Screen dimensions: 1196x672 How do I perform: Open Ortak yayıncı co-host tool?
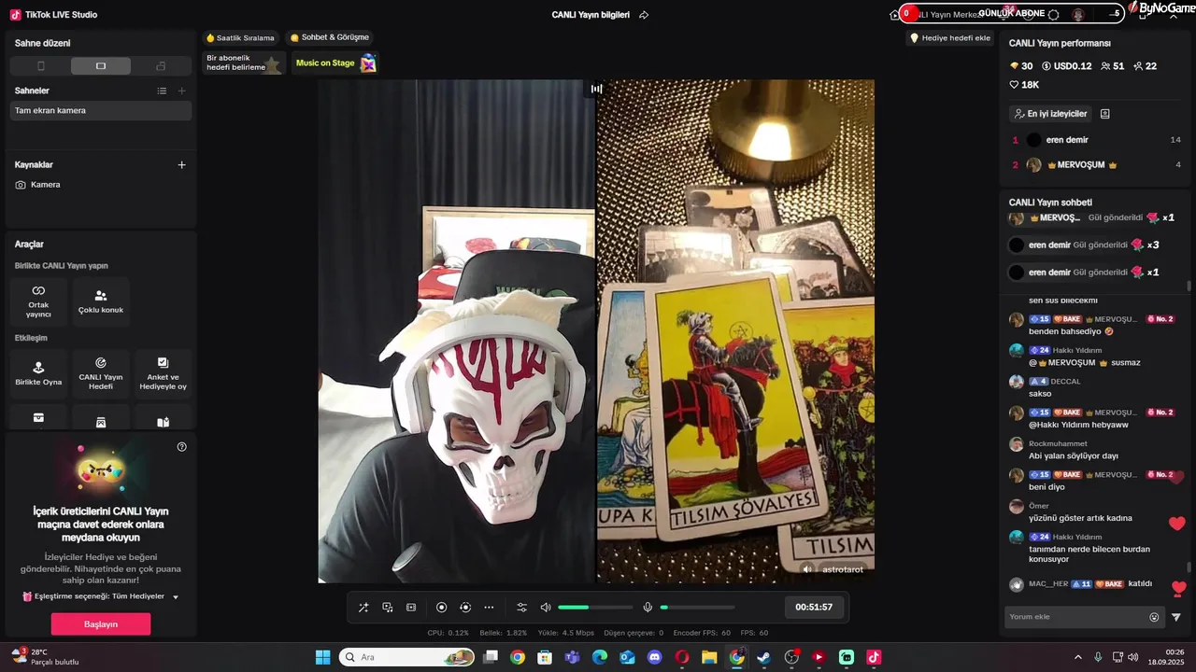[x=38, y=301]
